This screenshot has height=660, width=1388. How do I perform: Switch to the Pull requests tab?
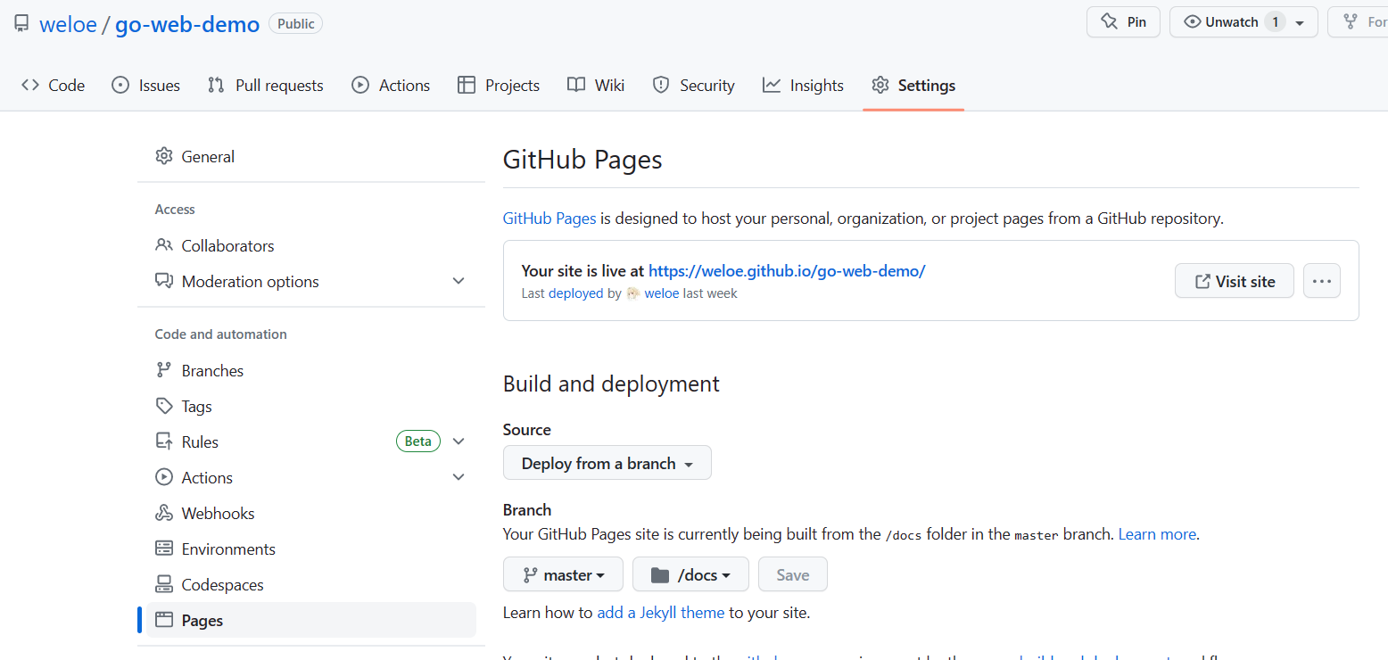click(x=266, y=86)
